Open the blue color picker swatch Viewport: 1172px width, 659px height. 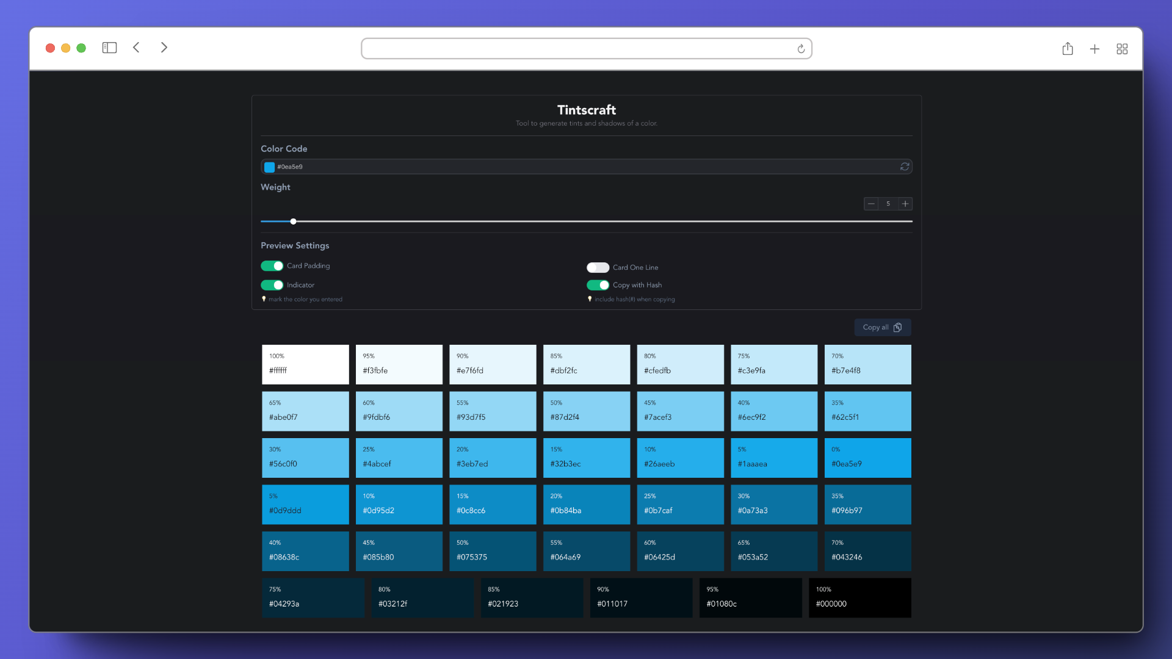click(x=269, y=167)
